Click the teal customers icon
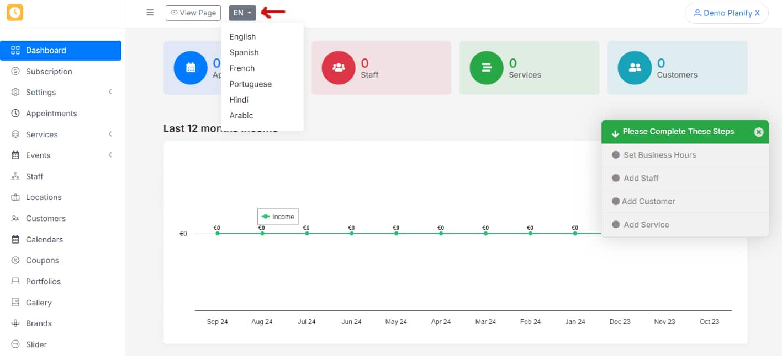Screen dimensions: 782x356 point(635,68)
